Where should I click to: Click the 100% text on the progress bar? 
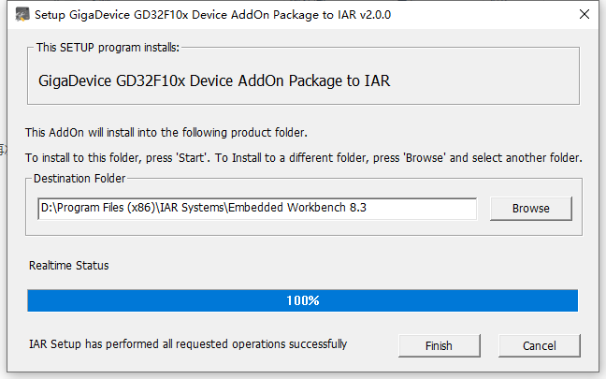(x=302, y=300)
